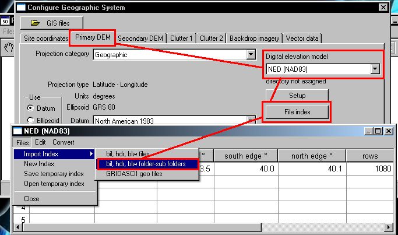The height and width of the screenshot is (235, 398).
Task: Click the Configure Geographic System title icon
Action: click(x=21, y=8)
